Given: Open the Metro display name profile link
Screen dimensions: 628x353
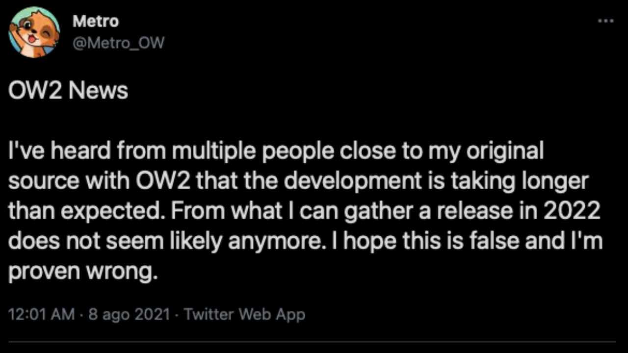Looking at the screenshot, I should (96, 21).
